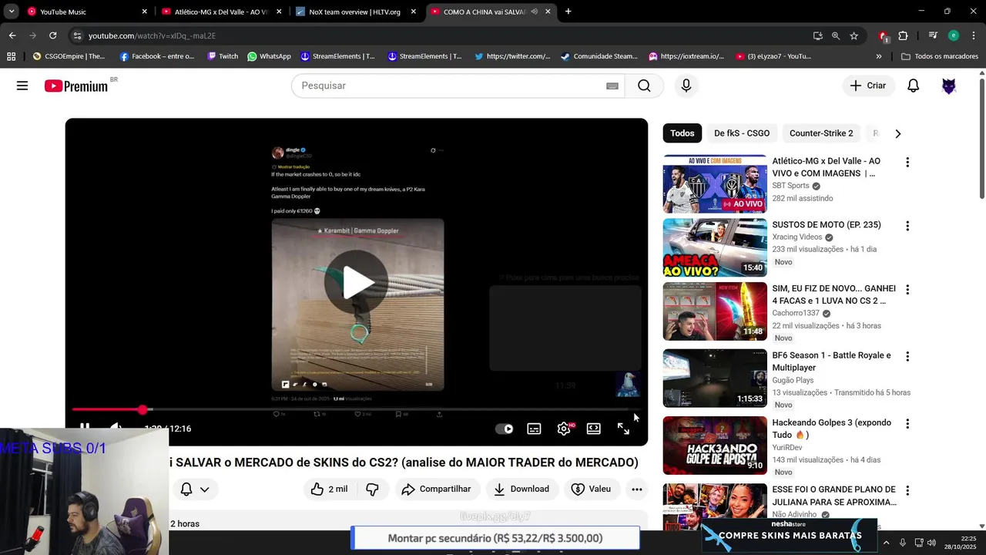Open media controls icon in toolbar

[933, 35]
